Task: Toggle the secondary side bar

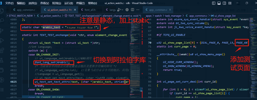Action: pos(224,3)
